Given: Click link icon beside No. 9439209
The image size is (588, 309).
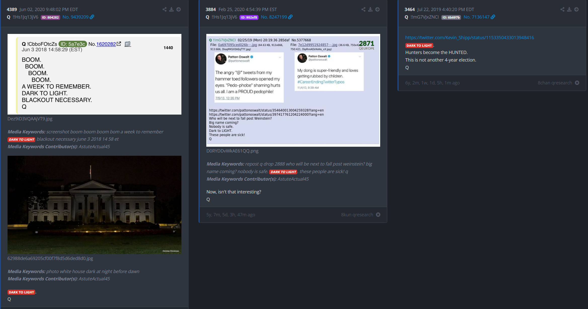Looking at the screenshot, I should pos(92,17).
